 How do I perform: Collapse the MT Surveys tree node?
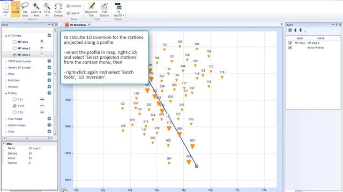coord(6,36)
